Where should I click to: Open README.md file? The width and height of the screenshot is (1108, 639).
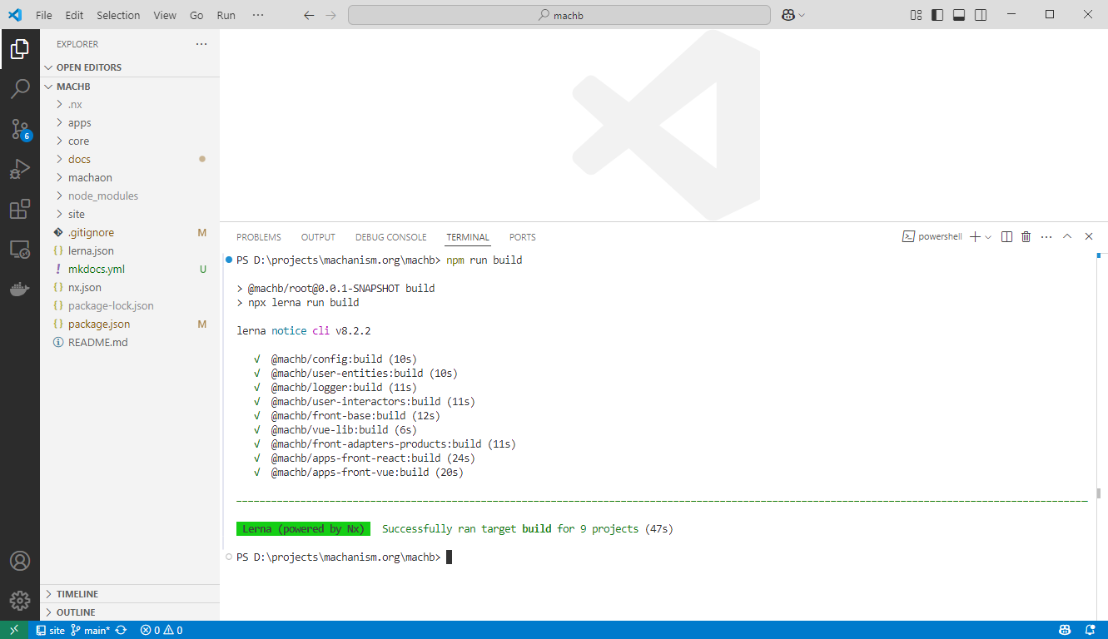coord(130,343)
